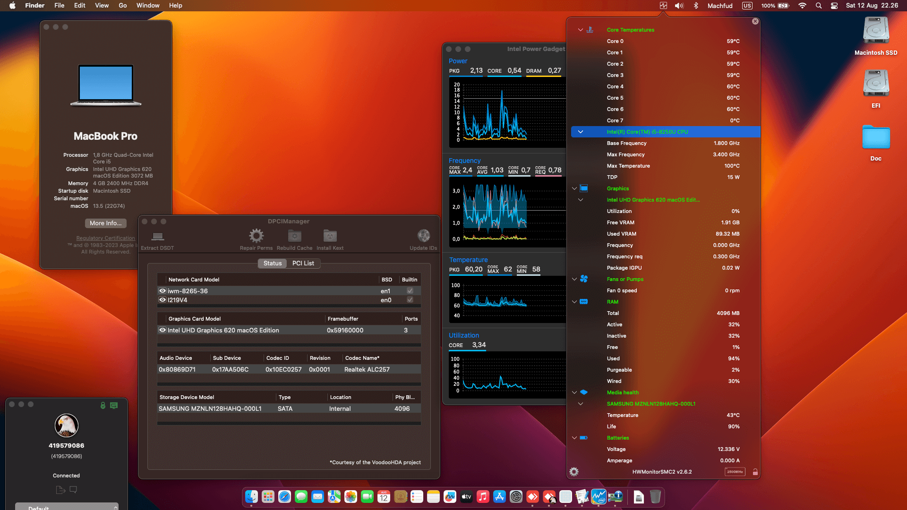Open the Window menu in menu bar

[147, 5]
